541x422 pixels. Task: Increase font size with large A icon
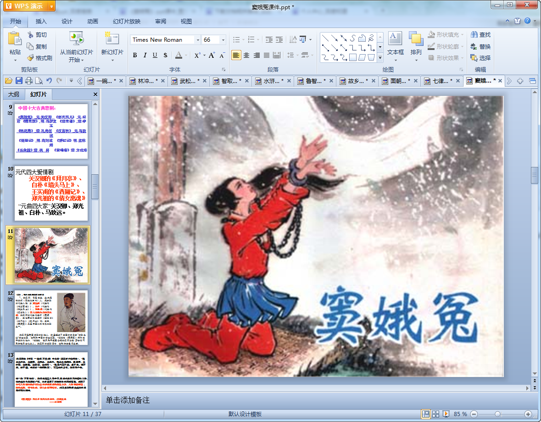(212, 55)
